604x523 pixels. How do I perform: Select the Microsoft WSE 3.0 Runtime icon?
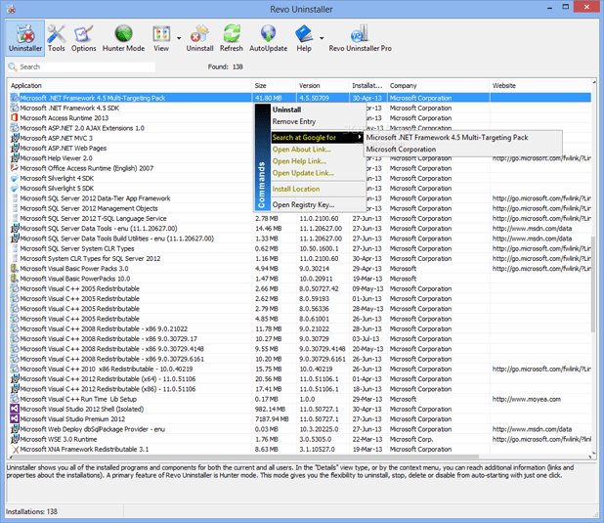point(15,439)
